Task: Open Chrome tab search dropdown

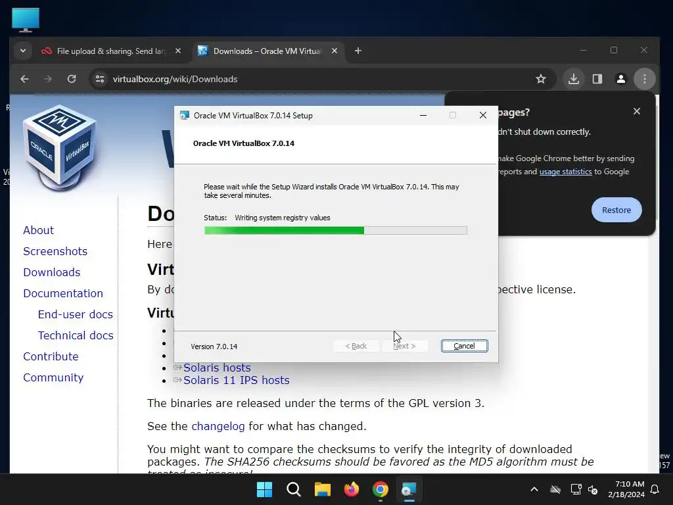Action: pyautogui.click(x=23, y=51)
